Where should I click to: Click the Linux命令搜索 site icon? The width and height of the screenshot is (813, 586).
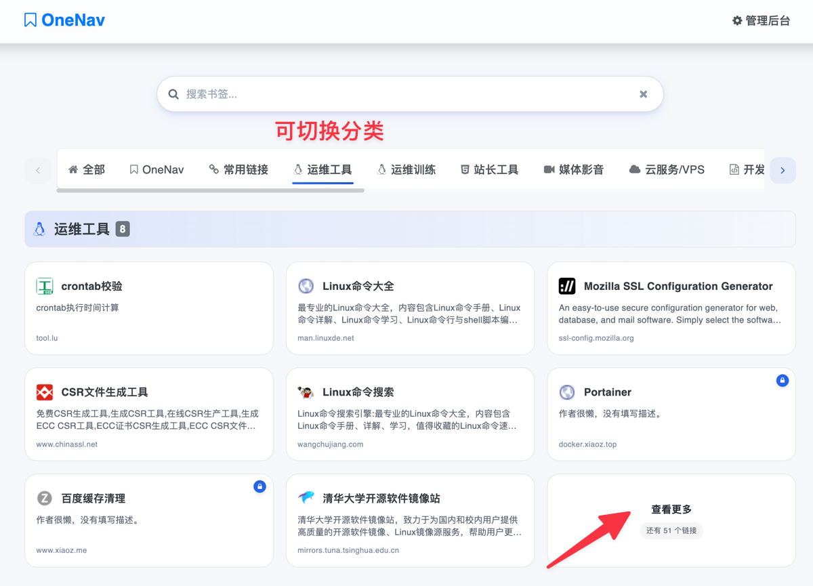306,392
